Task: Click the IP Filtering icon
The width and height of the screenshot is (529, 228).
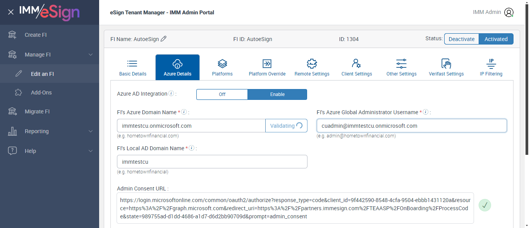Action: (491, 63)
